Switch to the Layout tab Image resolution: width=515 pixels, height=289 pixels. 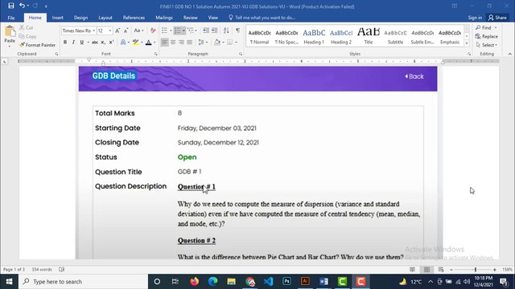105,18
